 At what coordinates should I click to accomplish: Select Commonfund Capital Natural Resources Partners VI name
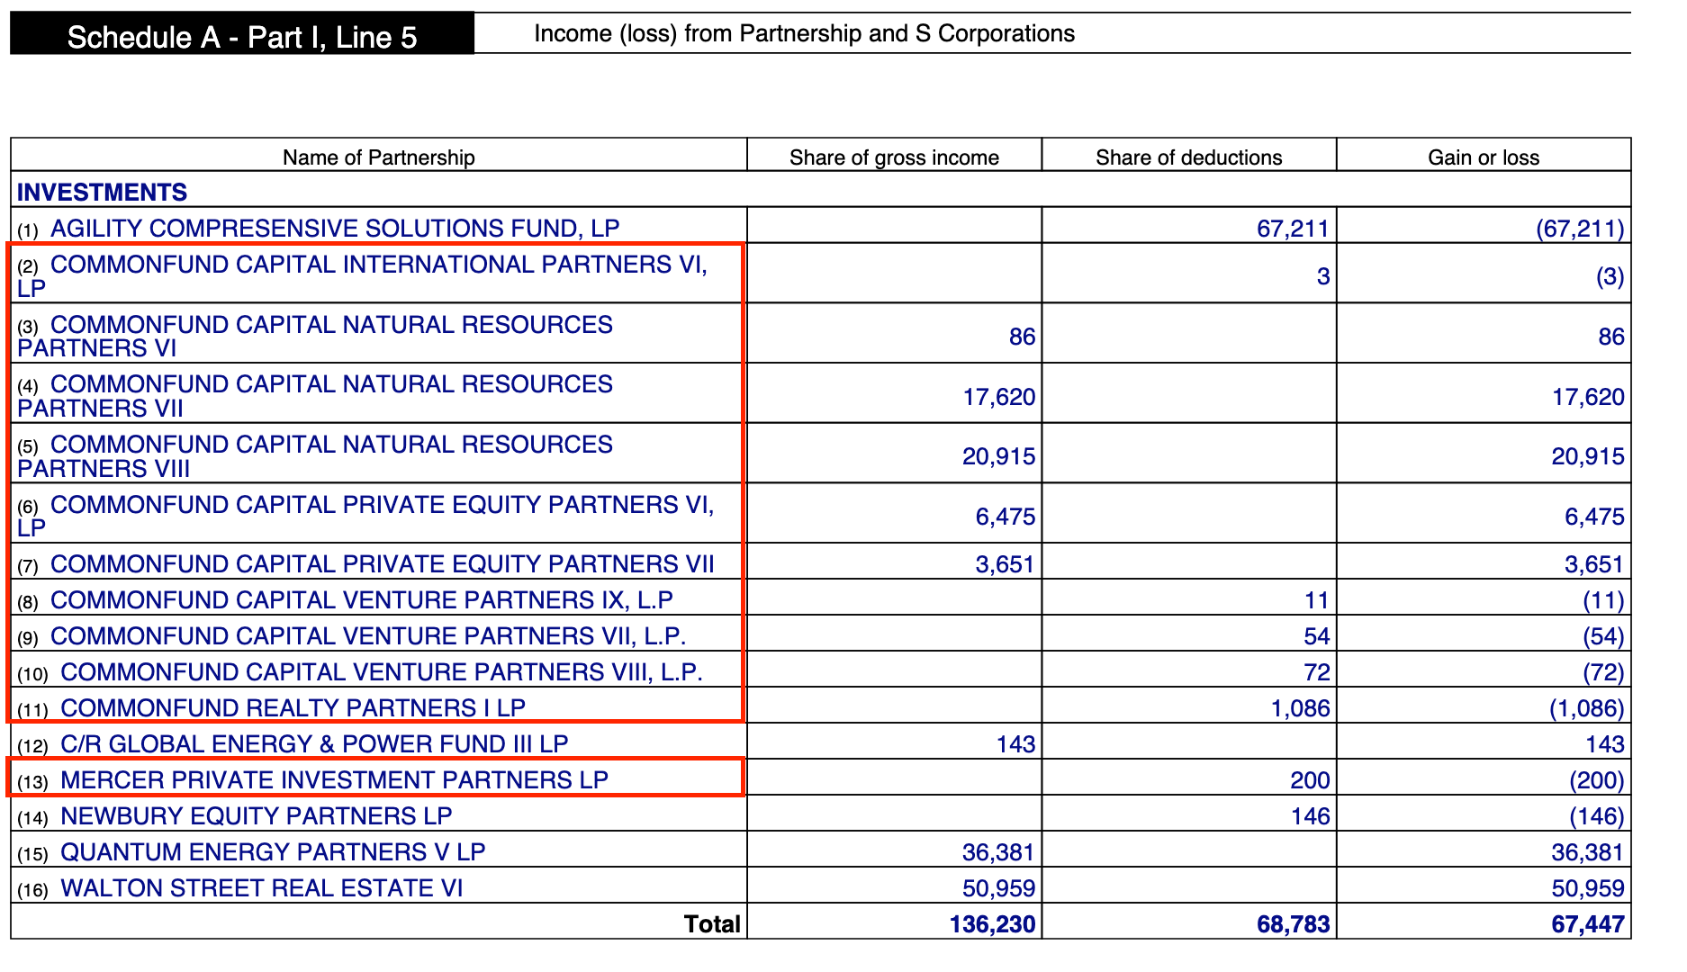point(315,337)
